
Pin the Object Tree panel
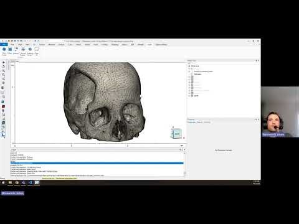[x=256, y=60]
